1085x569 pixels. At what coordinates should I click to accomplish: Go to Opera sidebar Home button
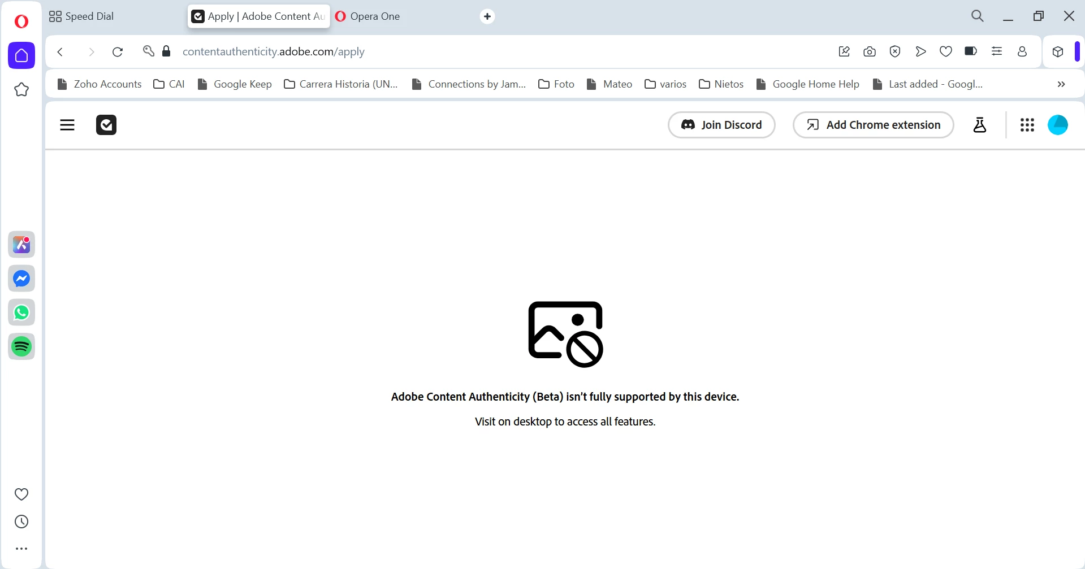(x=21, y=55)
